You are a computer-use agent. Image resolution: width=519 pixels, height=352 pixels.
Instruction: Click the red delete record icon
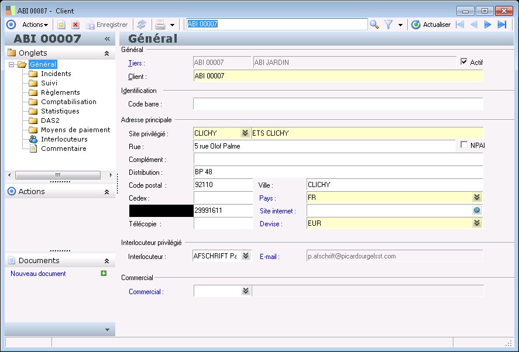[x=75, y=25]
